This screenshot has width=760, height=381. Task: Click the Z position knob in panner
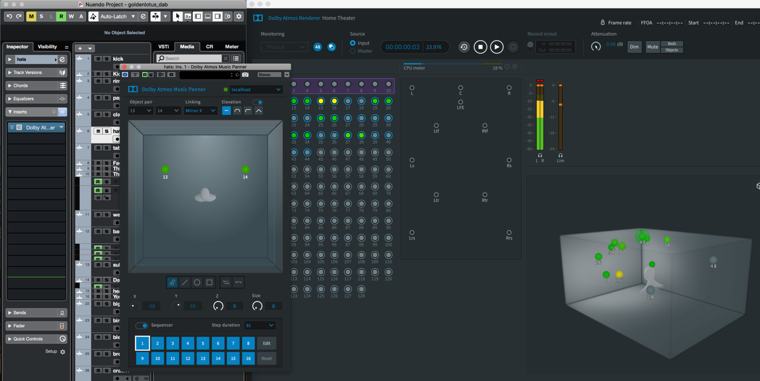click(218, 306)
